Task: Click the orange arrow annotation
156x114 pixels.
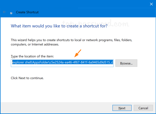Action: pos(78,53)
